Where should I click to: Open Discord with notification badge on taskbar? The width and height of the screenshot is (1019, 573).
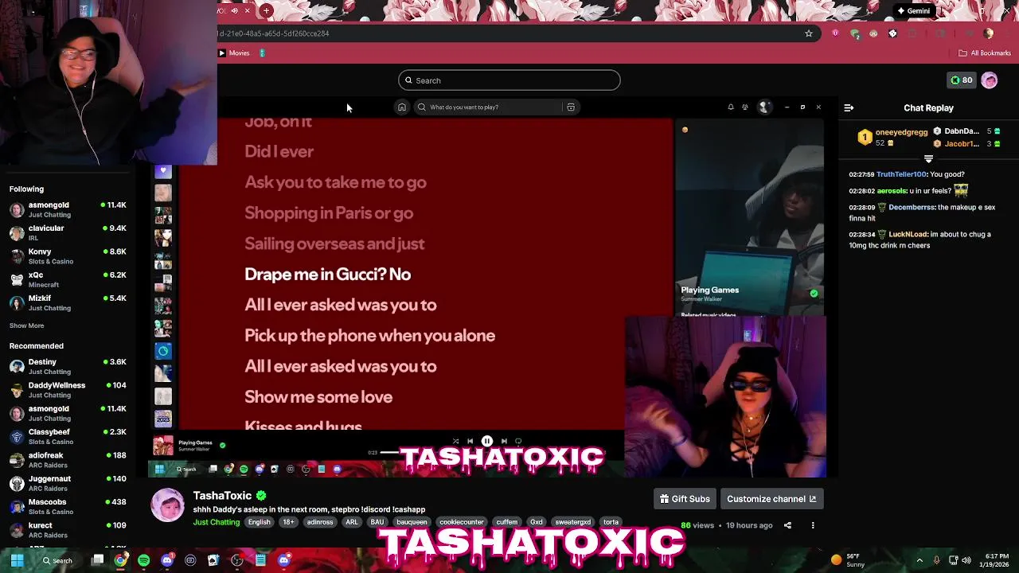click(x=166, y=560)
